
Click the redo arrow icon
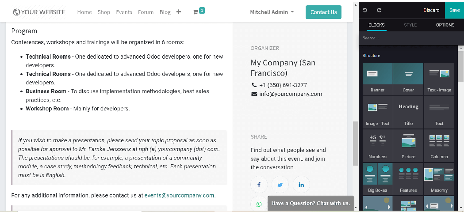coord(379,10)
